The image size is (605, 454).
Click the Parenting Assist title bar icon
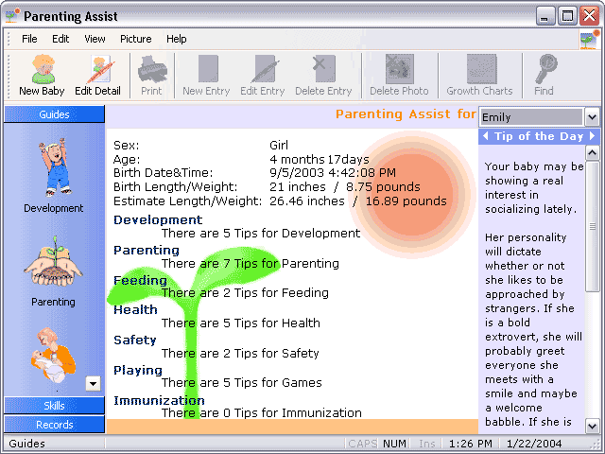click(12, 15)
